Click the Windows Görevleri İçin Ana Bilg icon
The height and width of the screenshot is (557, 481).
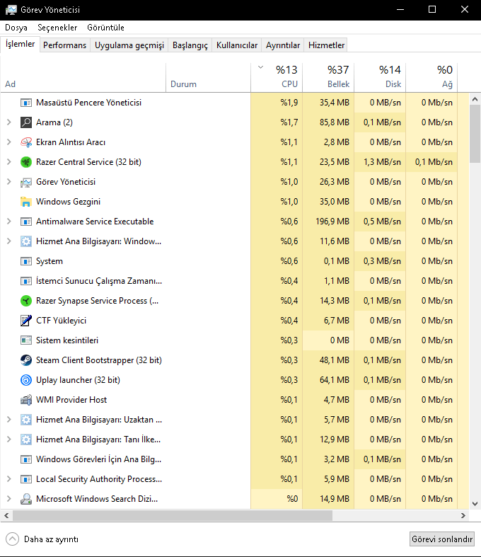point(26,459)
